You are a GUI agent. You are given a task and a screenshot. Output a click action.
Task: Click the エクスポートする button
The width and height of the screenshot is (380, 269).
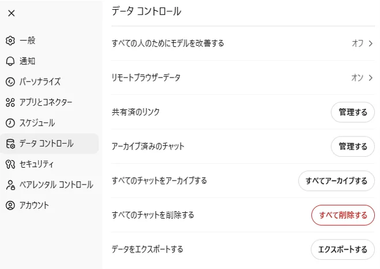tap(342, 249)
